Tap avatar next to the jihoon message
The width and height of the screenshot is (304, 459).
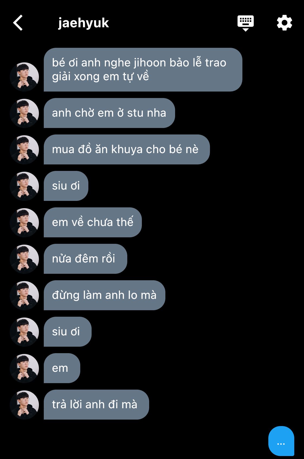(24, 77)
